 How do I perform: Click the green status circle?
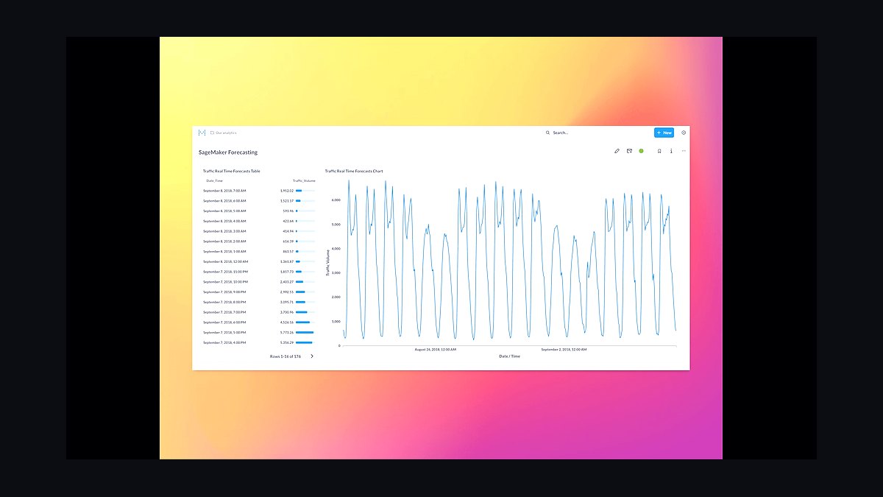point(641,151)
